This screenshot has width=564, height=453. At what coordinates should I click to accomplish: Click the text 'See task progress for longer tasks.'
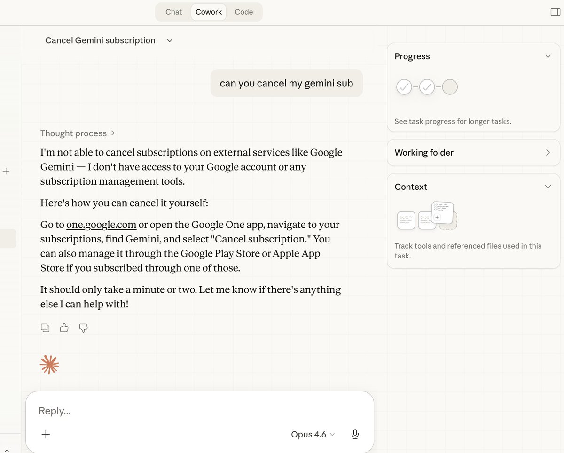(x=453, y=121)
